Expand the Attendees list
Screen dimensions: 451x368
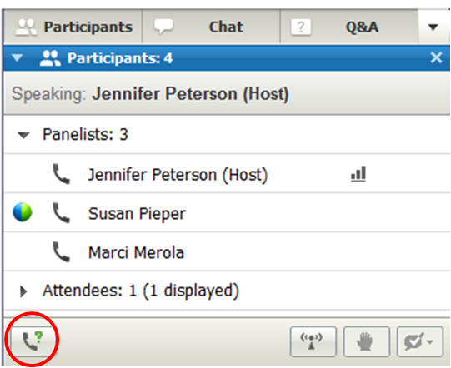coord(23,291)
